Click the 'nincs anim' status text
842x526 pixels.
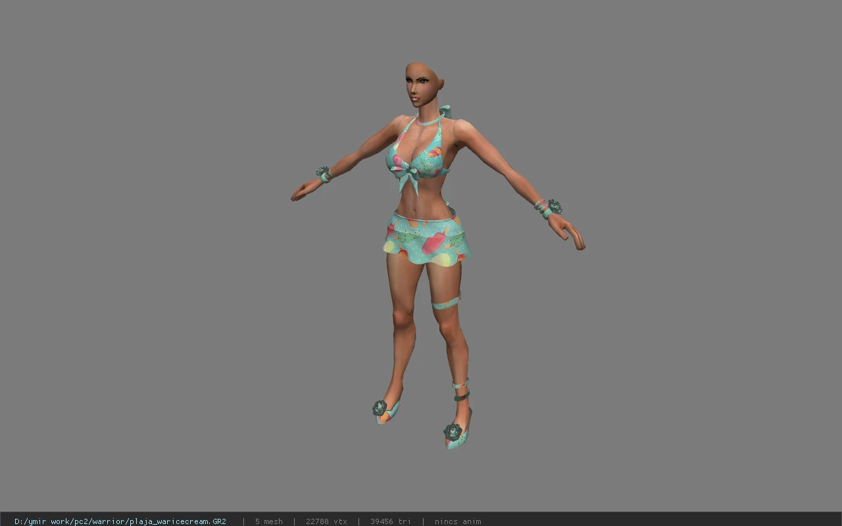pos(458,521)
